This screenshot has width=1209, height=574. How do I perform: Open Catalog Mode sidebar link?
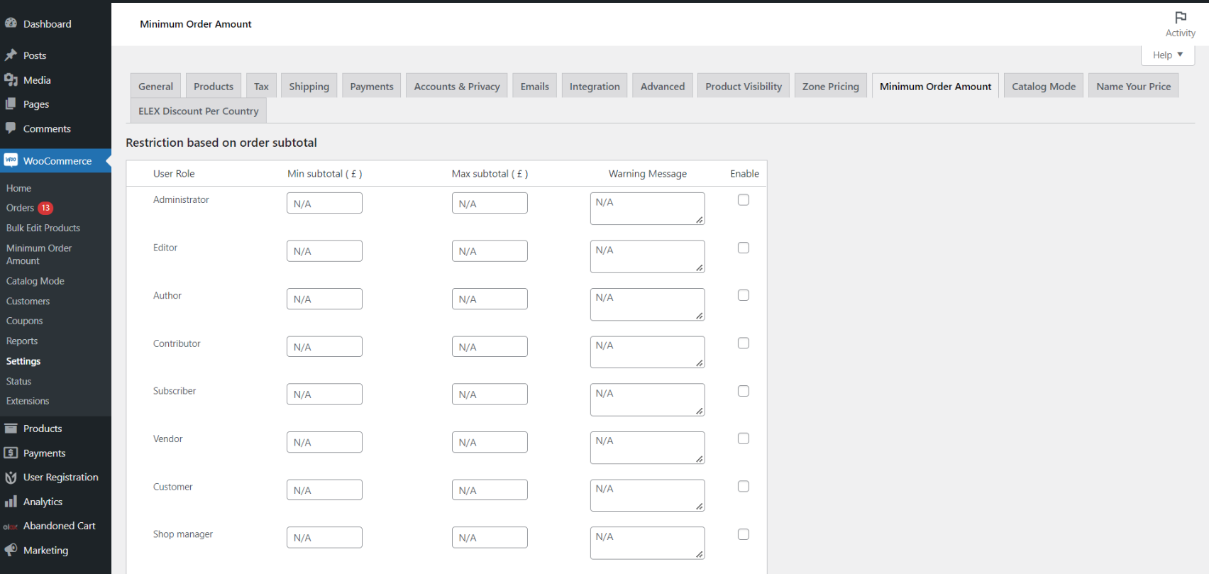pos(35,281)
